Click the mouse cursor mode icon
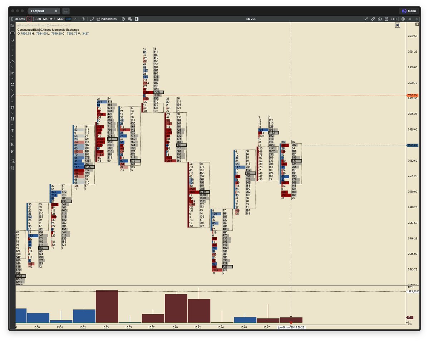This screenshot has height=341, width=429. (x=123, y=19)
